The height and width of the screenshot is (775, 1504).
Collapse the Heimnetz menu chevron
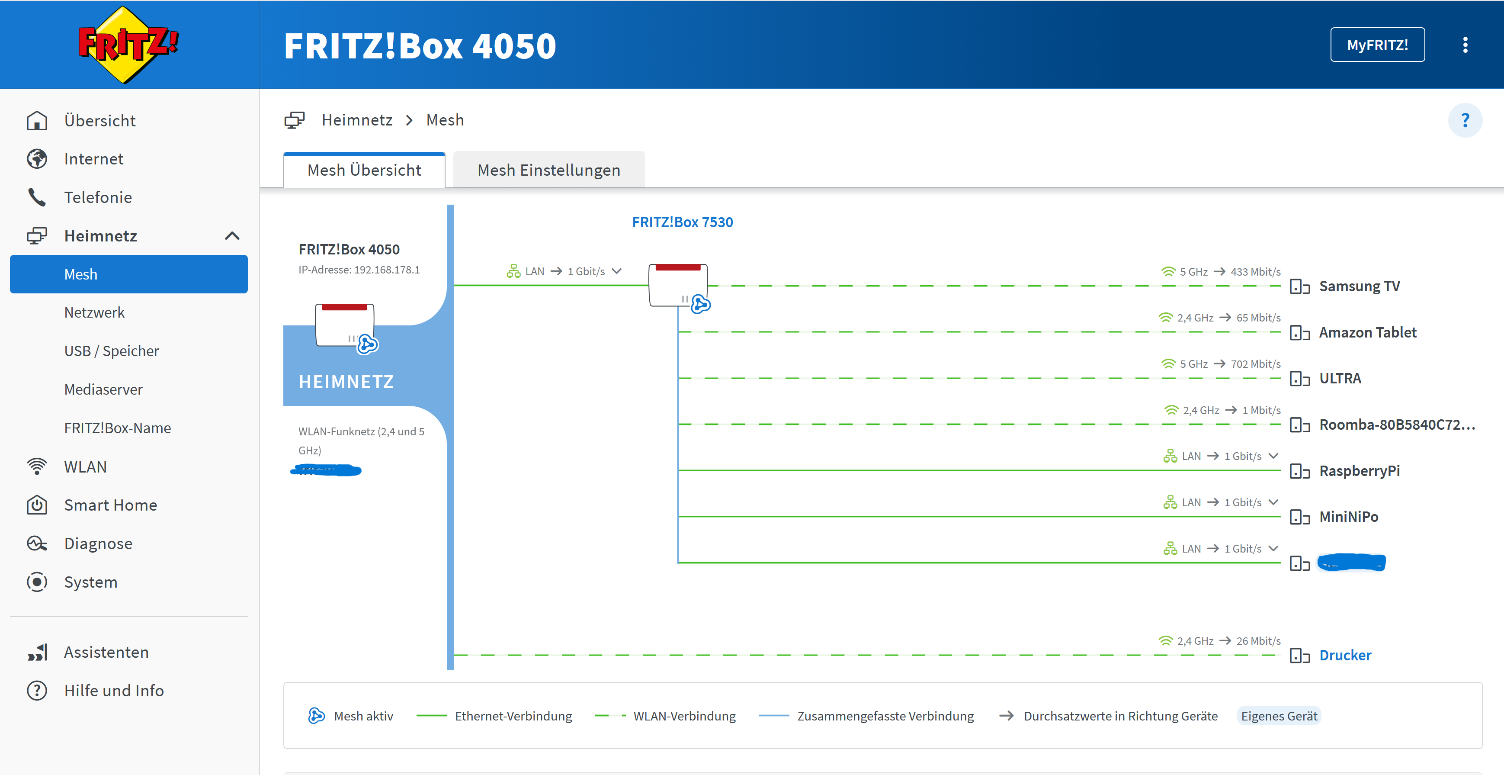coord(232,236)
